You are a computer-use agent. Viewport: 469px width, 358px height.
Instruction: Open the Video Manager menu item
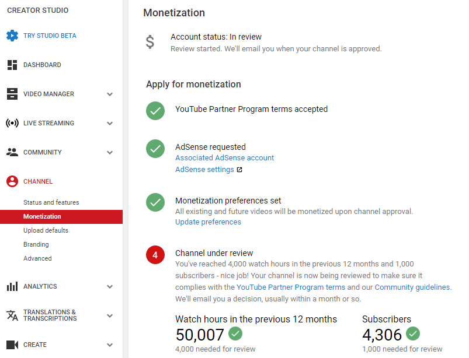(x=48, y=94)
